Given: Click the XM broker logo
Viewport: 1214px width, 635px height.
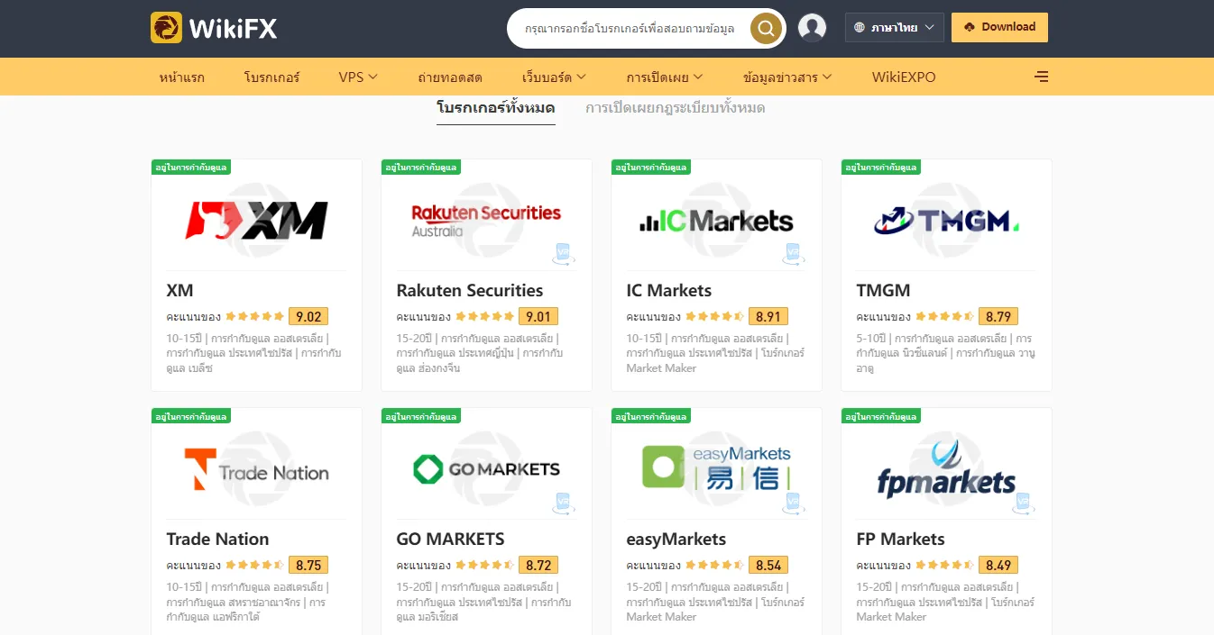Looking at the screenshot, I should [x=256, y=220].
